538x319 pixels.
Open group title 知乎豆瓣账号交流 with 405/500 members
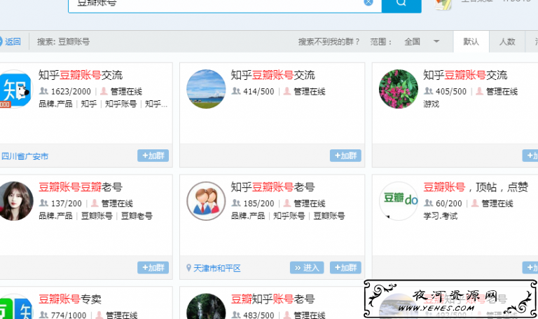coord(465,75)
